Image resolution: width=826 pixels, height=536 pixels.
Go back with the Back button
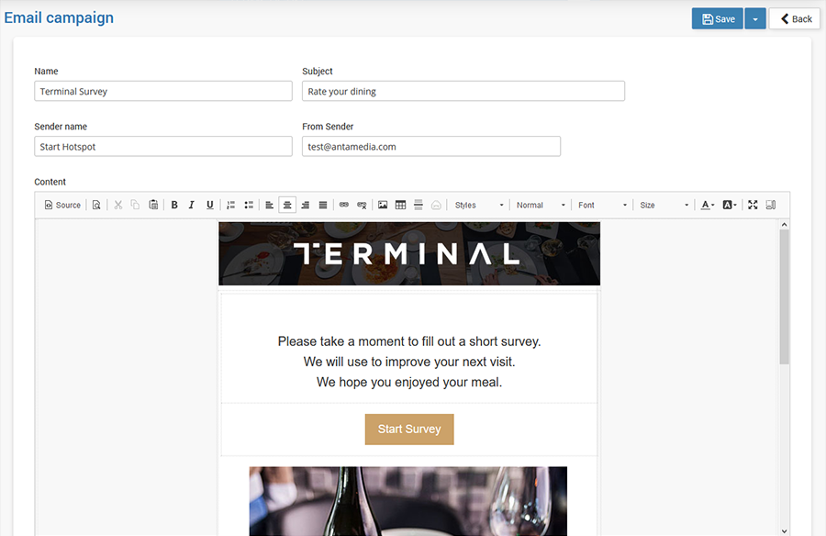point(795,19)
